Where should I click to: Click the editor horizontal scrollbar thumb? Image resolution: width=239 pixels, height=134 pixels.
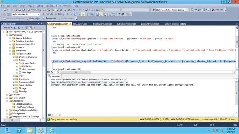pos(76,72)
